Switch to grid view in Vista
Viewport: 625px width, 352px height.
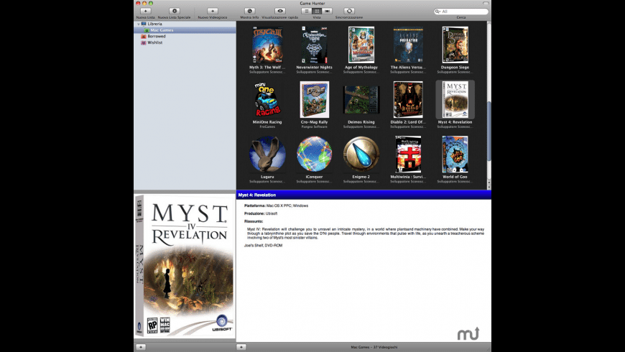pos(317,11)
